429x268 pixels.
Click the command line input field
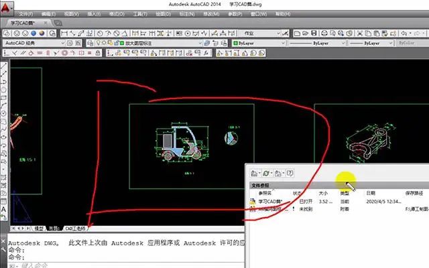(126, 265)
